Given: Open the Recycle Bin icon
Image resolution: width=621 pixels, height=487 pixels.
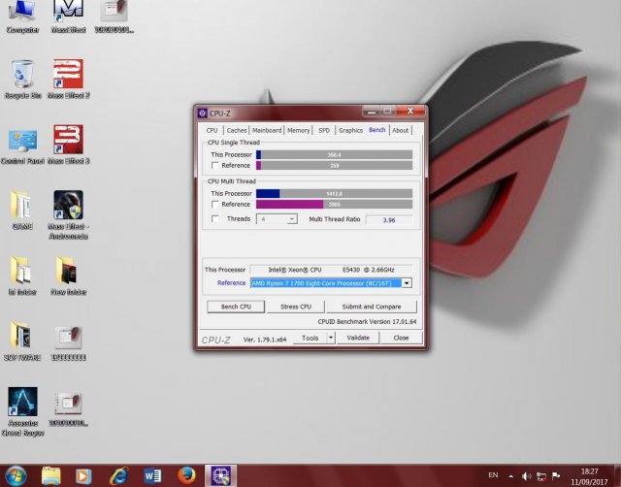Looking at the screenshot, I should pos(23,76).
